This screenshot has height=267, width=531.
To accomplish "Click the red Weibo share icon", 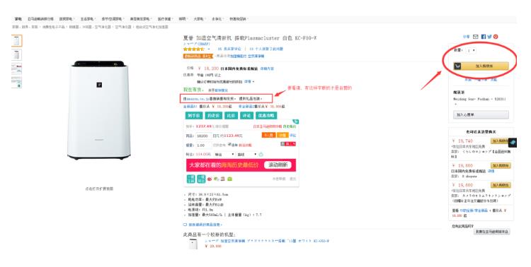I will [x=210, y=179].
